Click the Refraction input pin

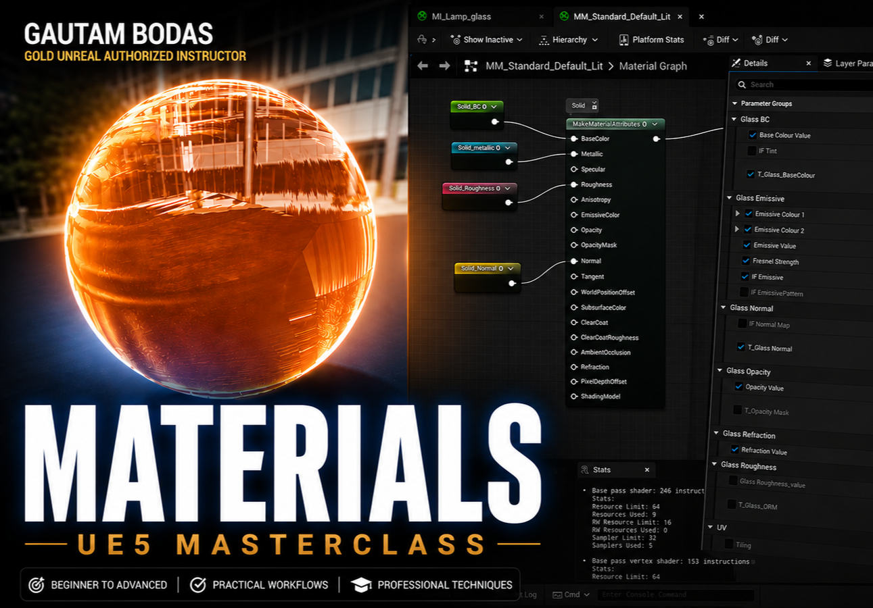point(574,367)
